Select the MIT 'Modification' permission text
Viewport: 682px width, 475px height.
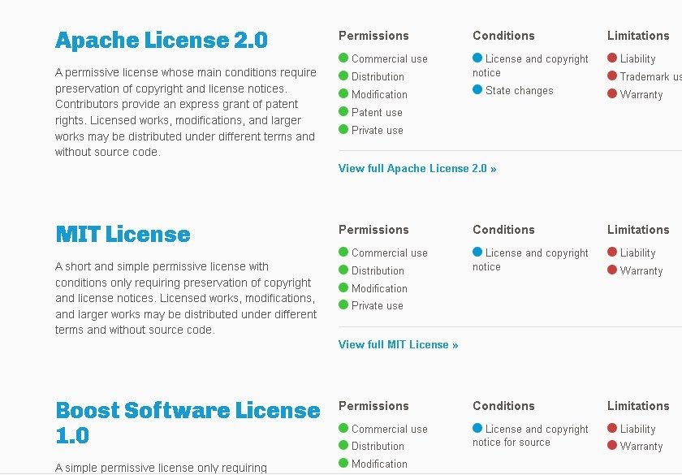[x=379, y=288]
